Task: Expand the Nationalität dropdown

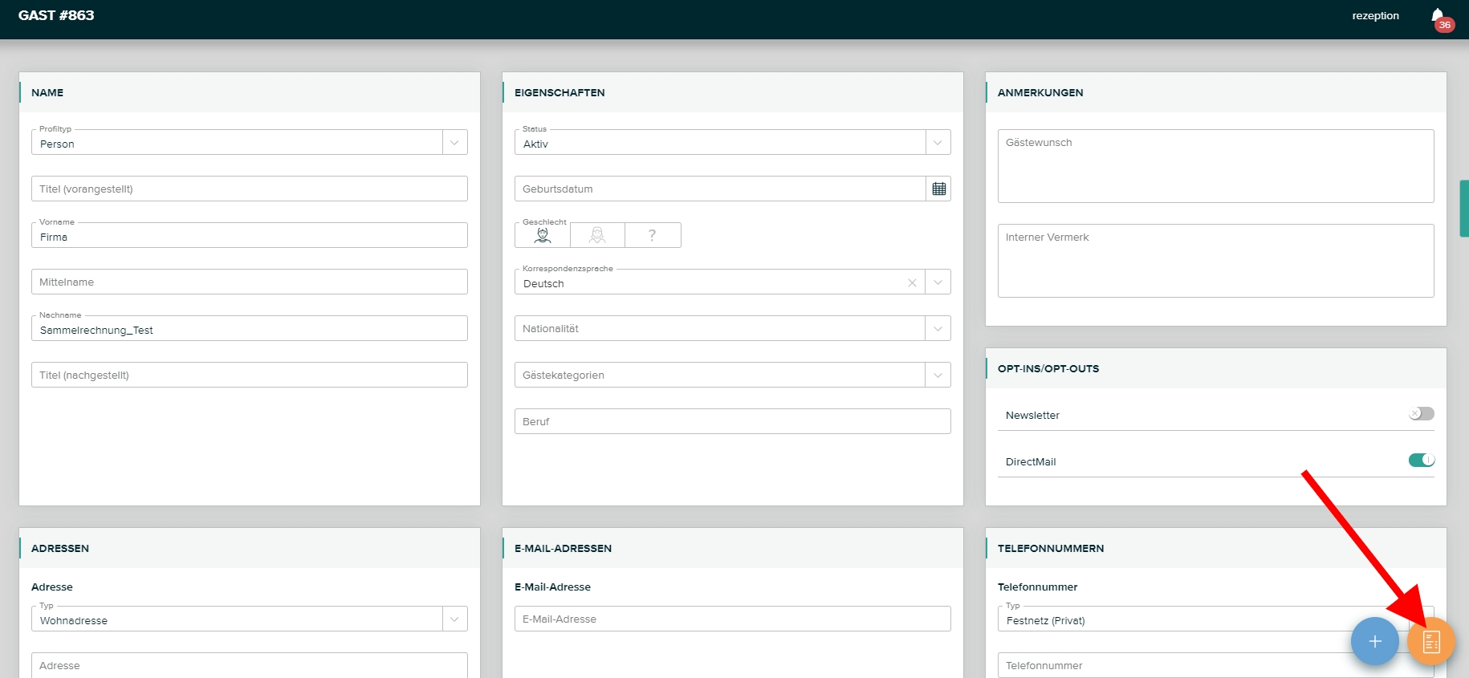Action: [938, 329]
